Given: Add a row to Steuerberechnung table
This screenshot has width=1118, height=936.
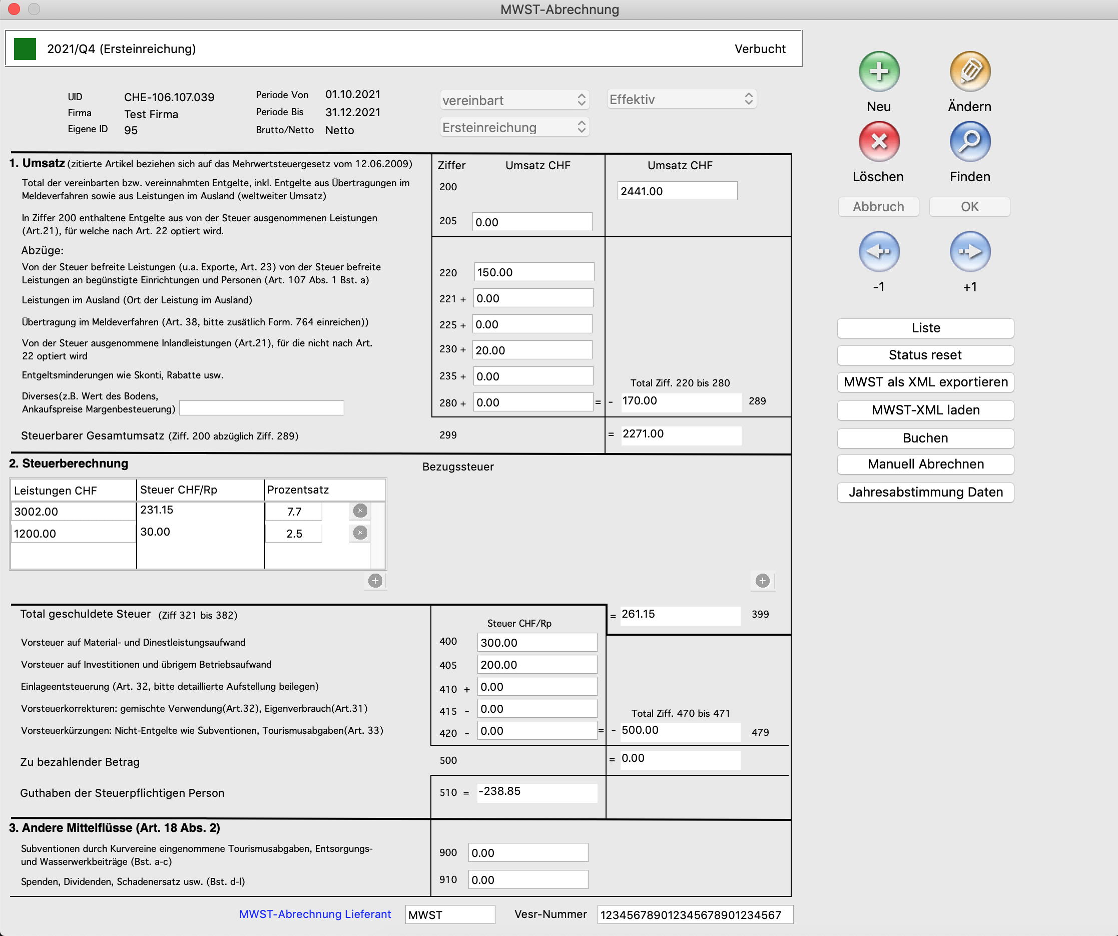Looking at the screenshot, I should click(x=375, y=581).
